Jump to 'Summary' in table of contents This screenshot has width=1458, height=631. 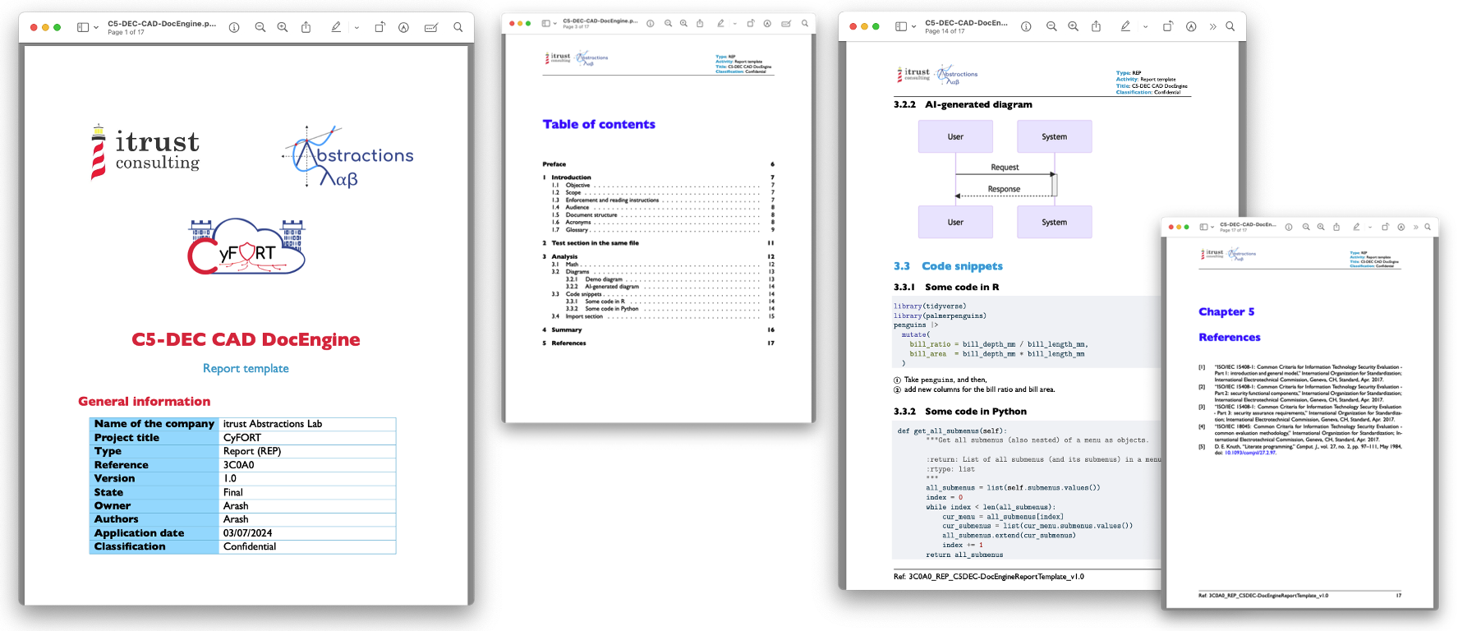pos(567,329)
